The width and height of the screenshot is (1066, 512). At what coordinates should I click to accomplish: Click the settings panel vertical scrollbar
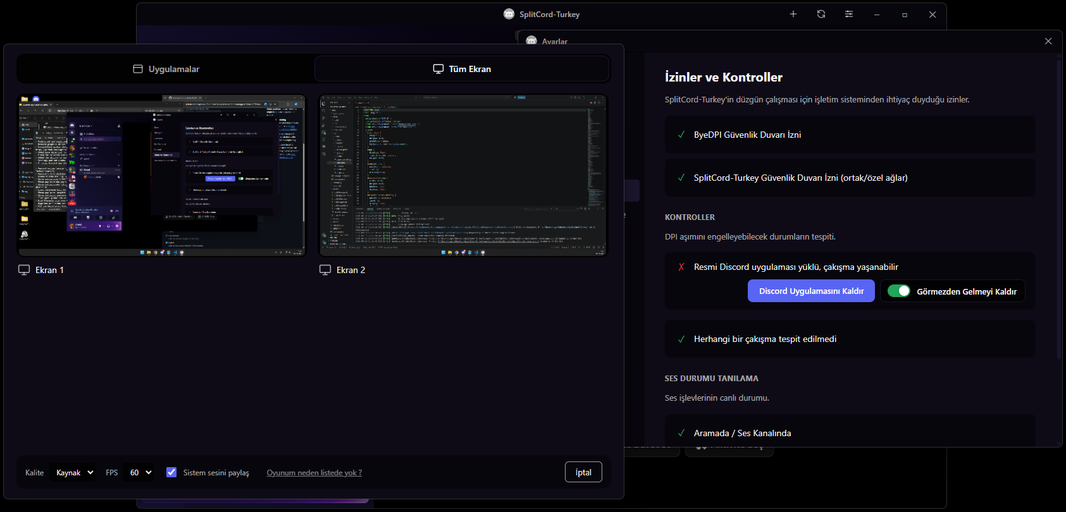tap(1058, 209)
